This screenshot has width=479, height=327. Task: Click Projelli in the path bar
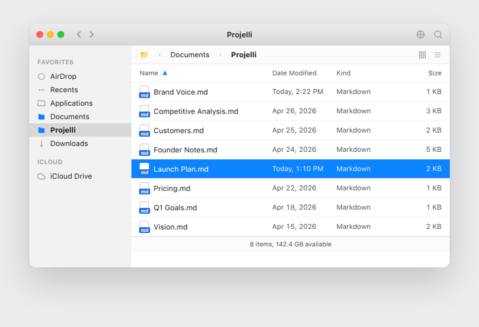click(x=244, y=55)
